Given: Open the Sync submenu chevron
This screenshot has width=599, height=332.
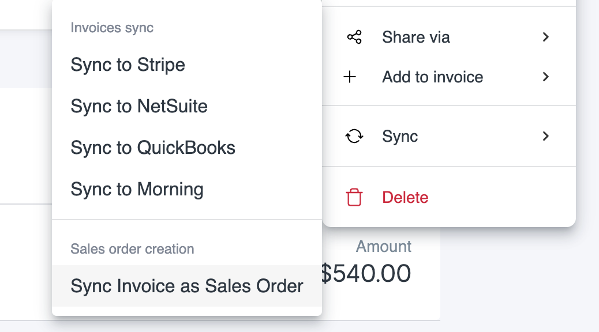Looking at the screenshot, I should tap(545, 136).
